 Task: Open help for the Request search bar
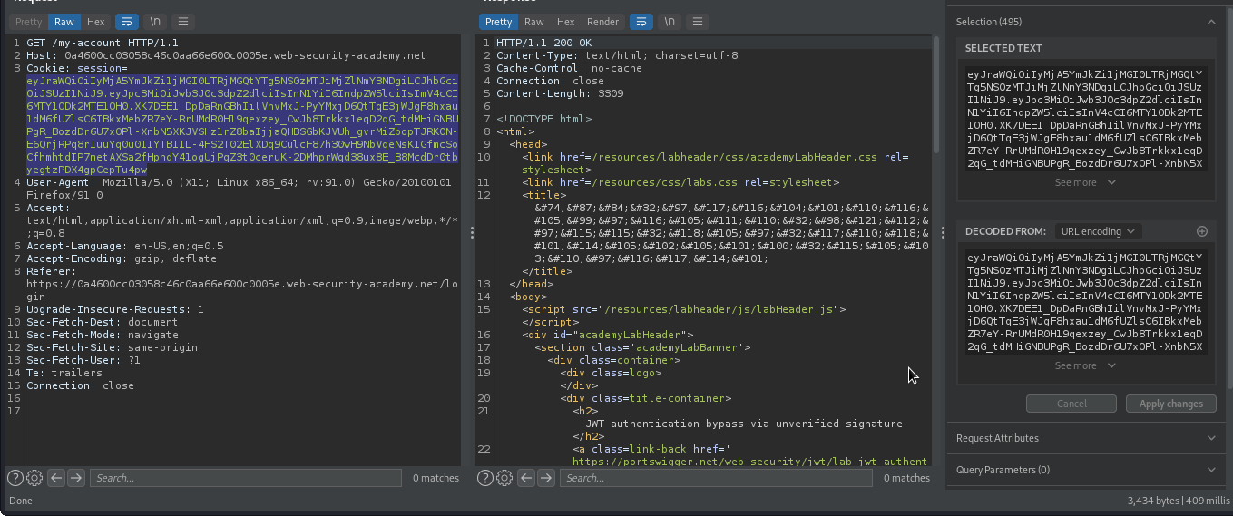pyautogui.click(x=15, y=478)
